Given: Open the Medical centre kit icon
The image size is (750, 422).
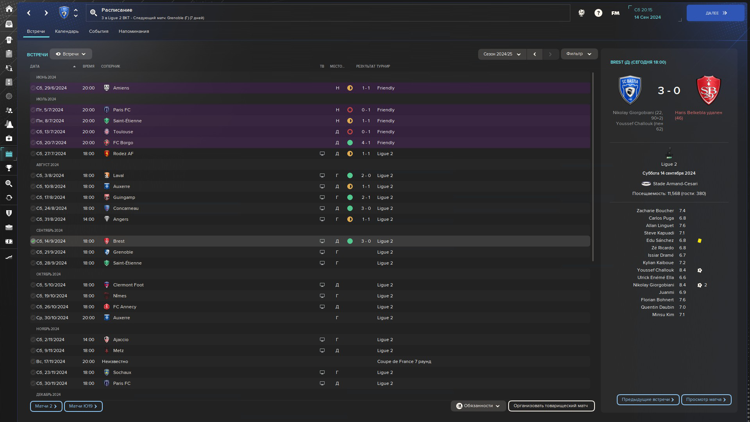Looking at the screenshot, I should click(9, 138).
